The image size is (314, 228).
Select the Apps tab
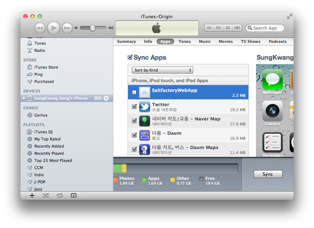tap(165, 42)
